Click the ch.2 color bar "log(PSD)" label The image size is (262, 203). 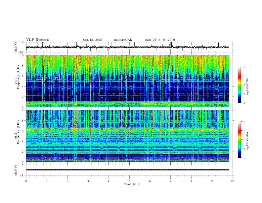248,141
